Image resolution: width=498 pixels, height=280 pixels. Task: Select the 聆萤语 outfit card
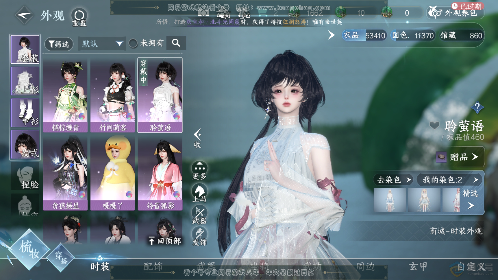click(160, 95)
